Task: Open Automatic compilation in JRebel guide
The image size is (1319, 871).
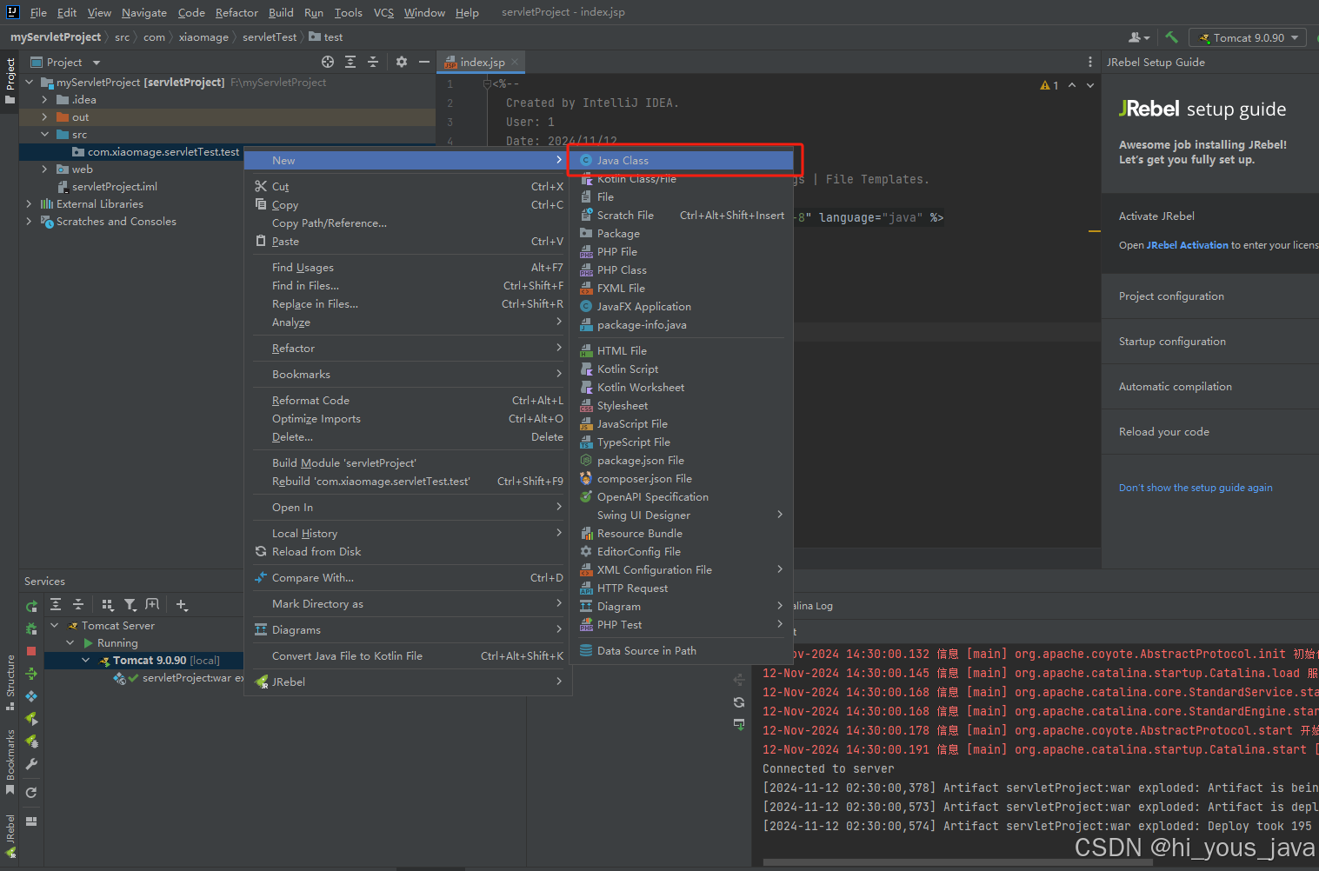Action: (x=1210, y=386)
